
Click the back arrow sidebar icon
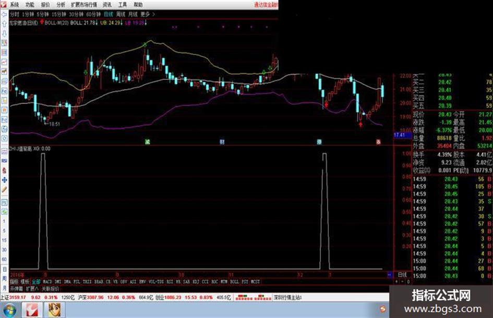point(4,15)
